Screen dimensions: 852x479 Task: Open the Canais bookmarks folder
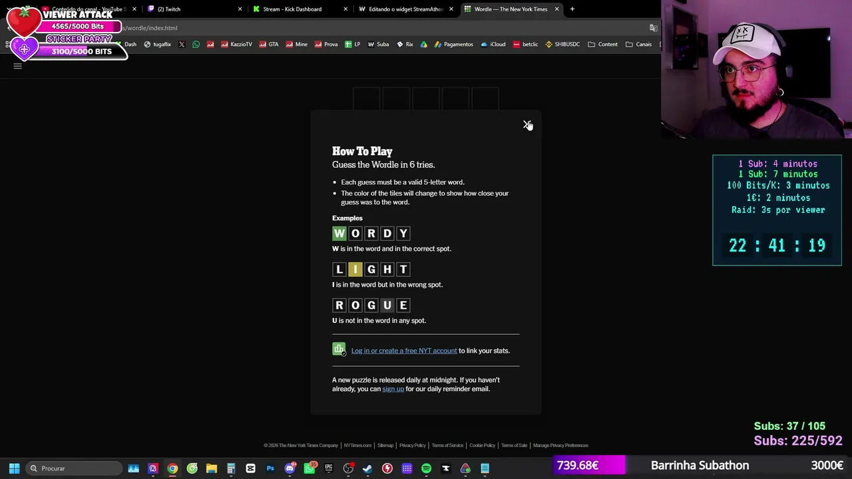click(x=638, y=45)
